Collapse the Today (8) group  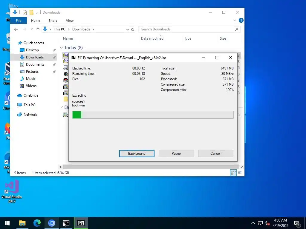[x=61, y=48]
